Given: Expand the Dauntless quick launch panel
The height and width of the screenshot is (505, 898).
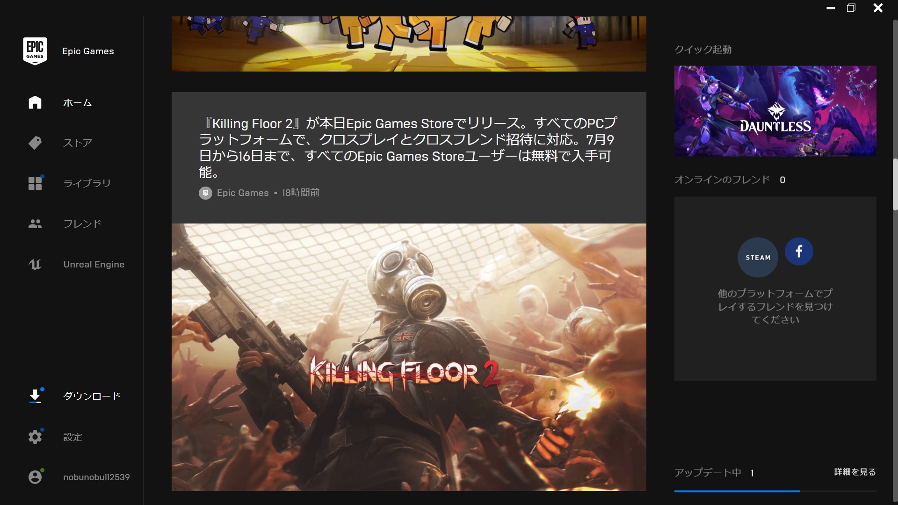Looking at the screenshot, I should (775, 111).
